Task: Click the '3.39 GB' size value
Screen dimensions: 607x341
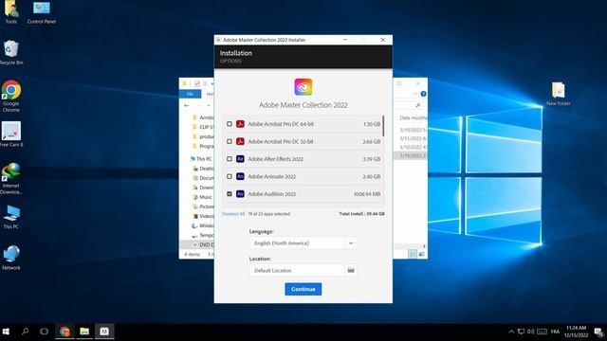Action: coord(371,159)
